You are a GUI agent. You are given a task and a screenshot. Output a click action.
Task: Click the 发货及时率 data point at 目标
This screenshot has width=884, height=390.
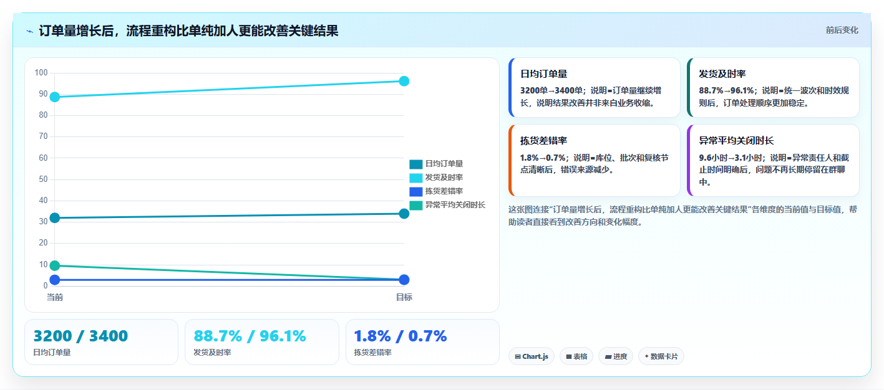coord(404,81)
